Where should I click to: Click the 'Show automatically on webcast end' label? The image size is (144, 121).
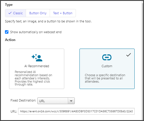click(36, 32)
